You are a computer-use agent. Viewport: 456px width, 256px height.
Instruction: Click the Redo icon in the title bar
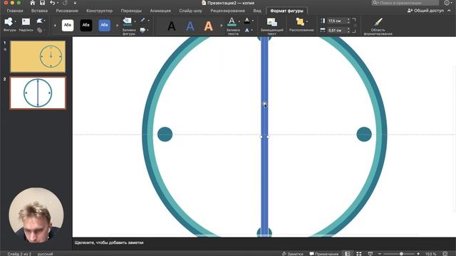65,3
